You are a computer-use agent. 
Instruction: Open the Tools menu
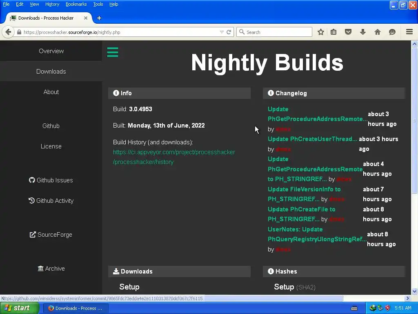point(98,4)
